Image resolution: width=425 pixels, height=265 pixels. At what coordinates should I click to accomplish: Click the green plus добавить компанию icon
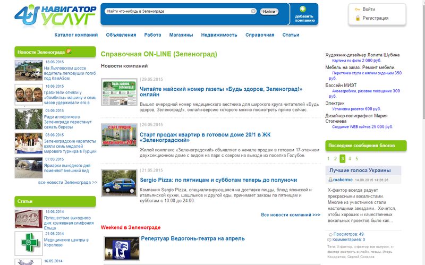(303, 9)
